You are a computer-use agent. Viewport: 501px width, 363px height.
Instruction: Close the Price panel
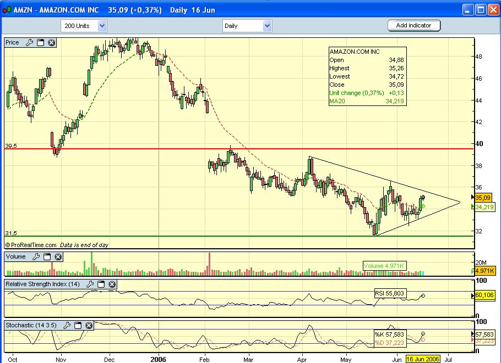point(51,43)
